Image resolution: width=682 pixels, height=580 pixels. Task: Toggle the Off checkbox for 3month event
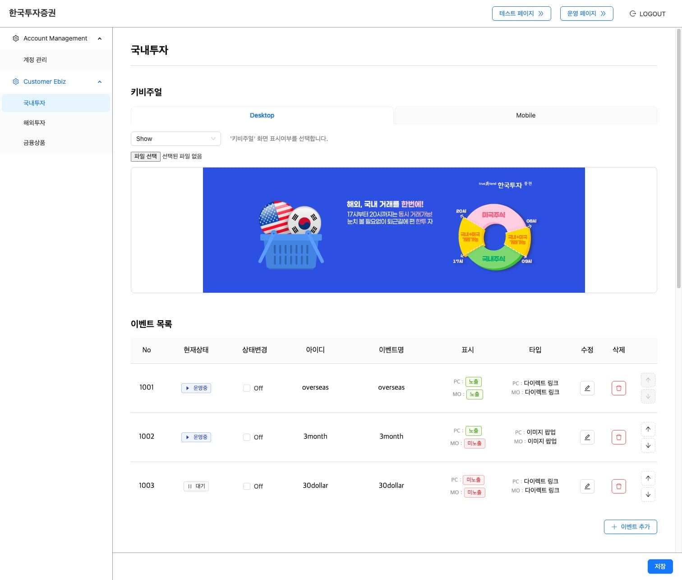[x=247, y=437]
